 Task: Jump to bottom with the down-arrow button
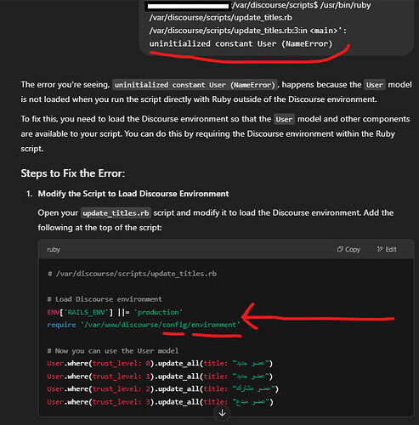[x=222, y=413]
